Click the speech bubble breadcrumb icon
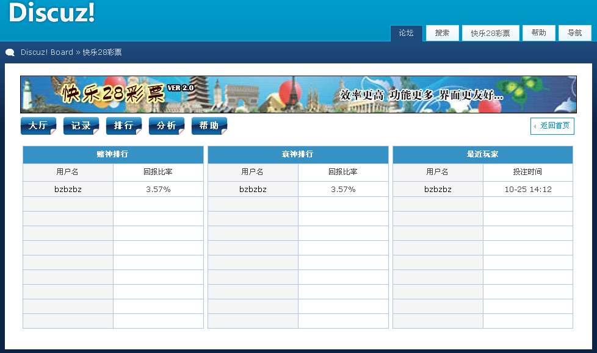Screen dimensions: 597x353 click(10, 52)
